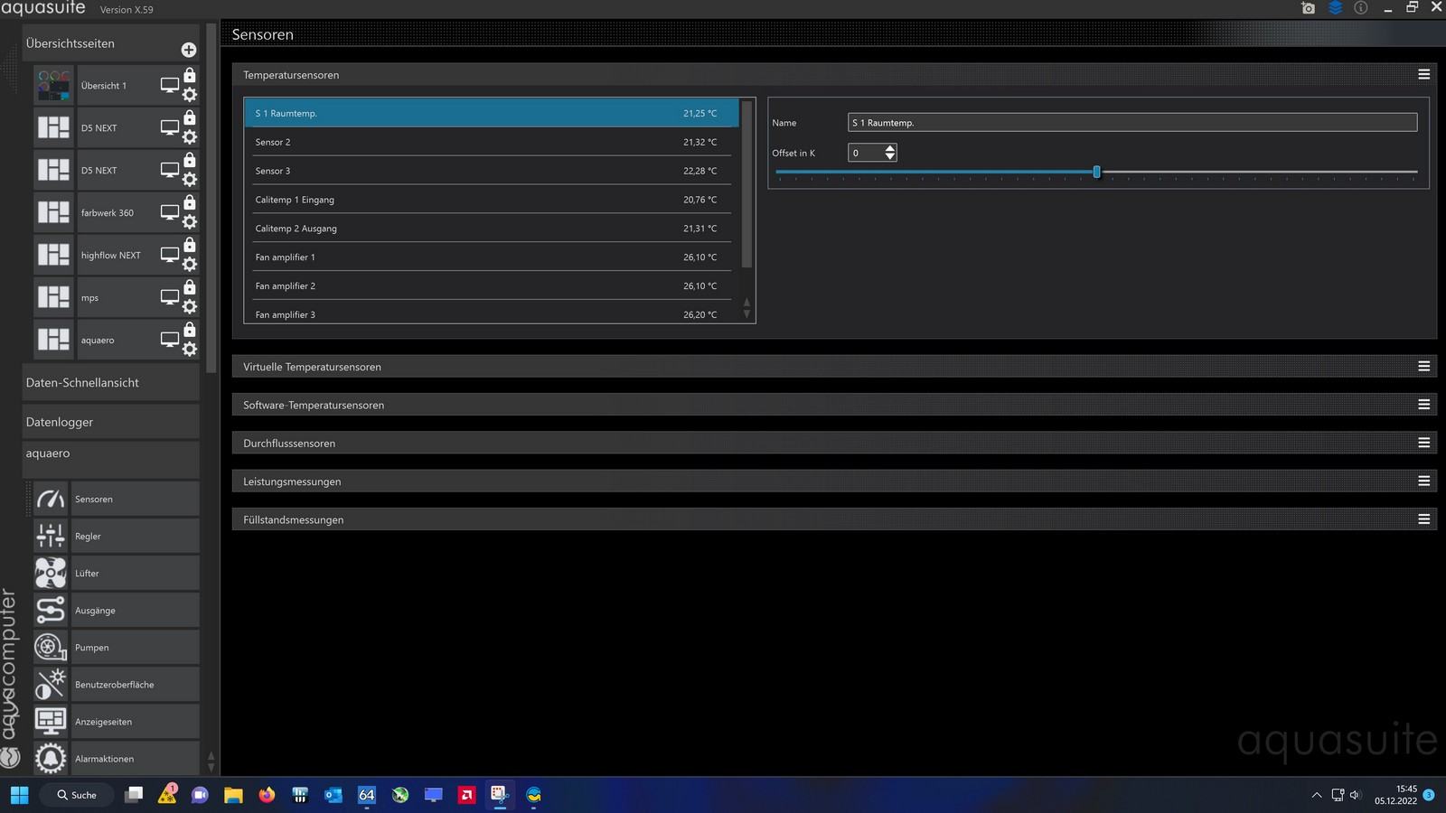Toggle lock icon on mps page
This screenshot has height=813, width=1446.
(x=190, y=287)
